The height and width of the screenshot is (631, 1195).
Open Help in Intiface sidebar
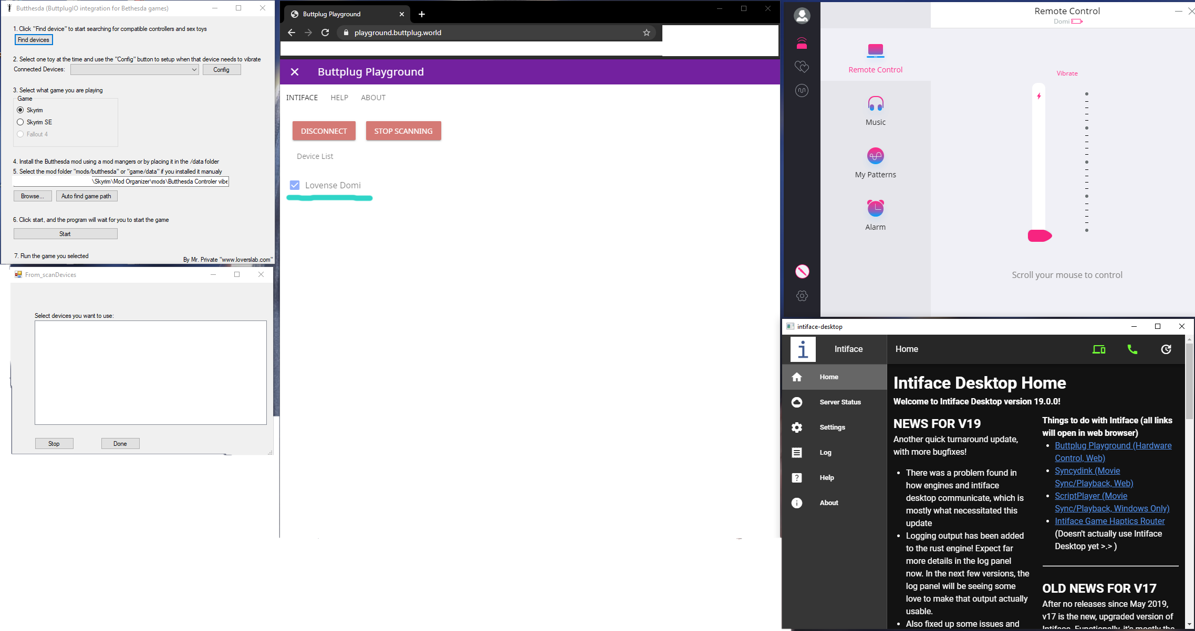click(x=834, y=478)
